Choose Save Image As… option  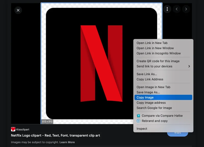[148, 92]
